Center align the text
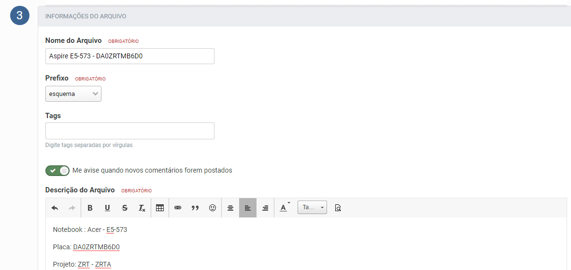 coord(230,208)
